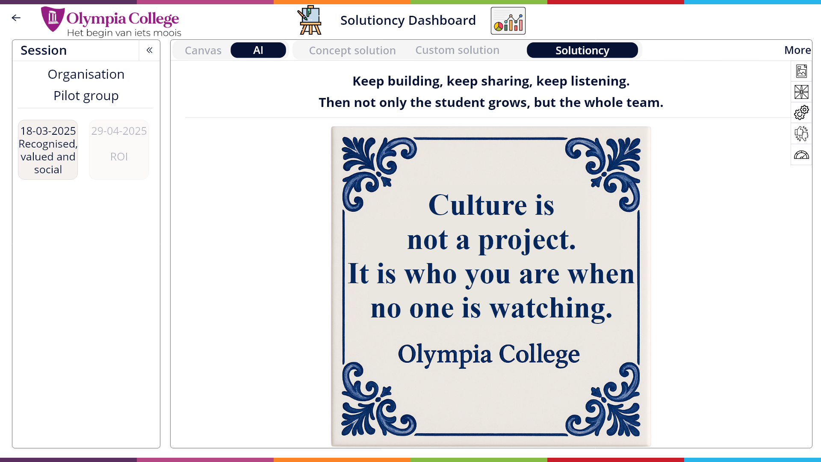Viewport: 821px width, 462px height.
Task: Select the 29-04-2025 ROI session card
Action: [119, 150]
